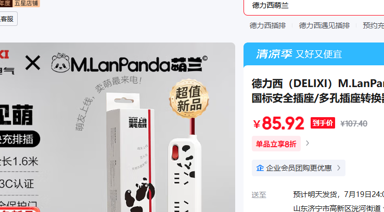Click the 五星店铺 store badge

pos(26,4)
